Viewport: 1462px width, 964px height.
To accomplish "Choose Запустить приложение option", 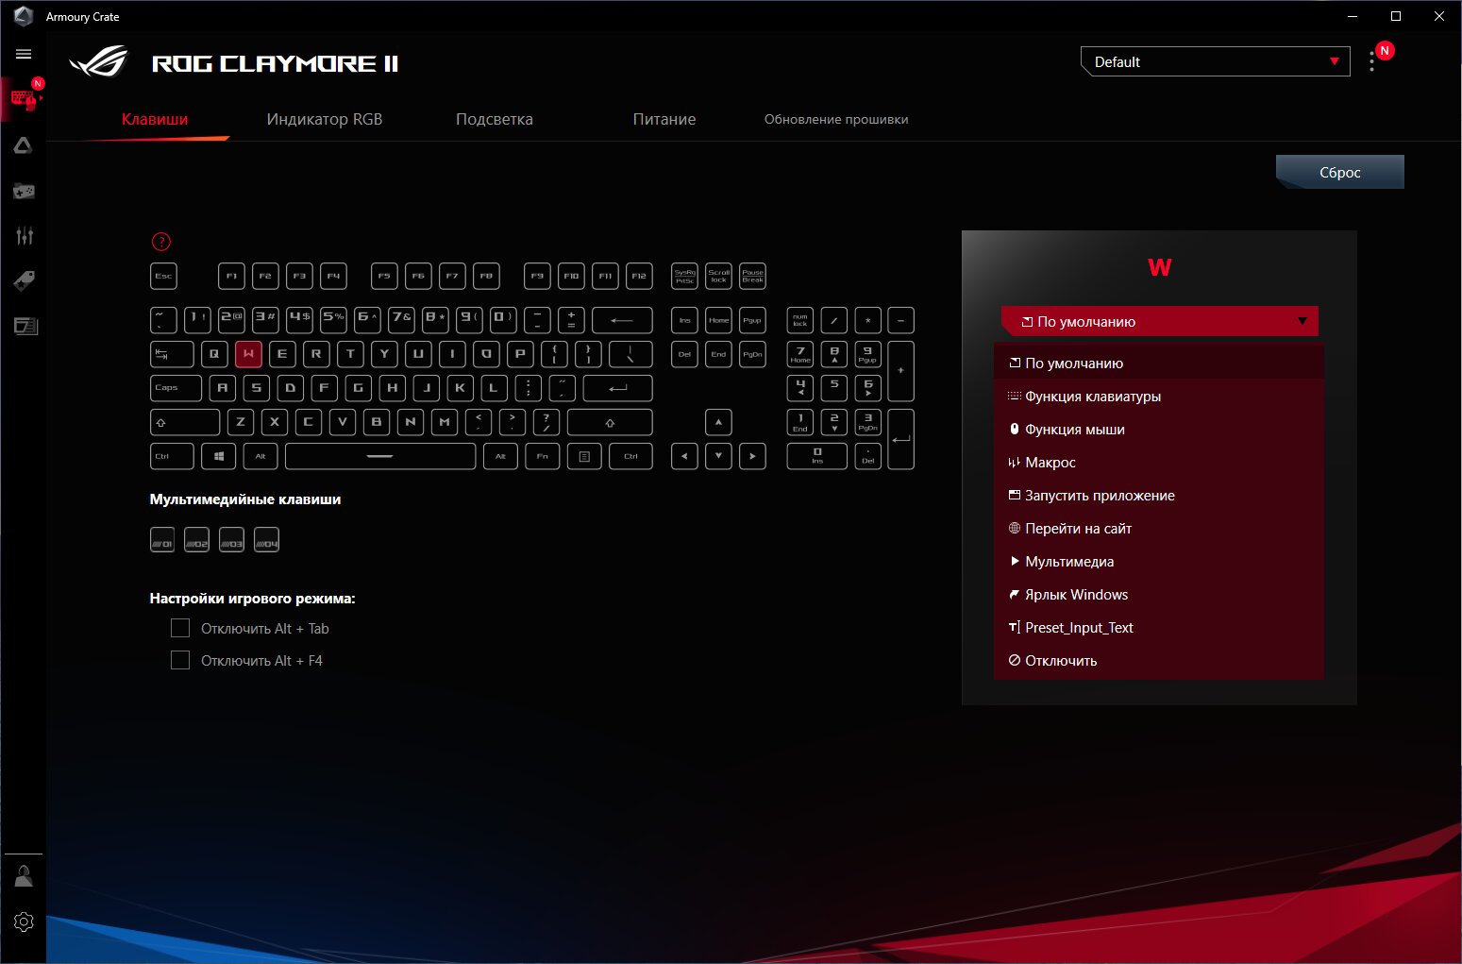I will point(1159,495).
